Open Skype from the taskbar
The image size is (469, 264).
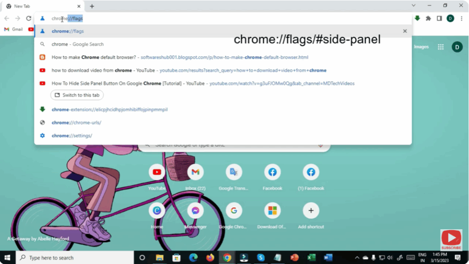click(x=261, y=258)
